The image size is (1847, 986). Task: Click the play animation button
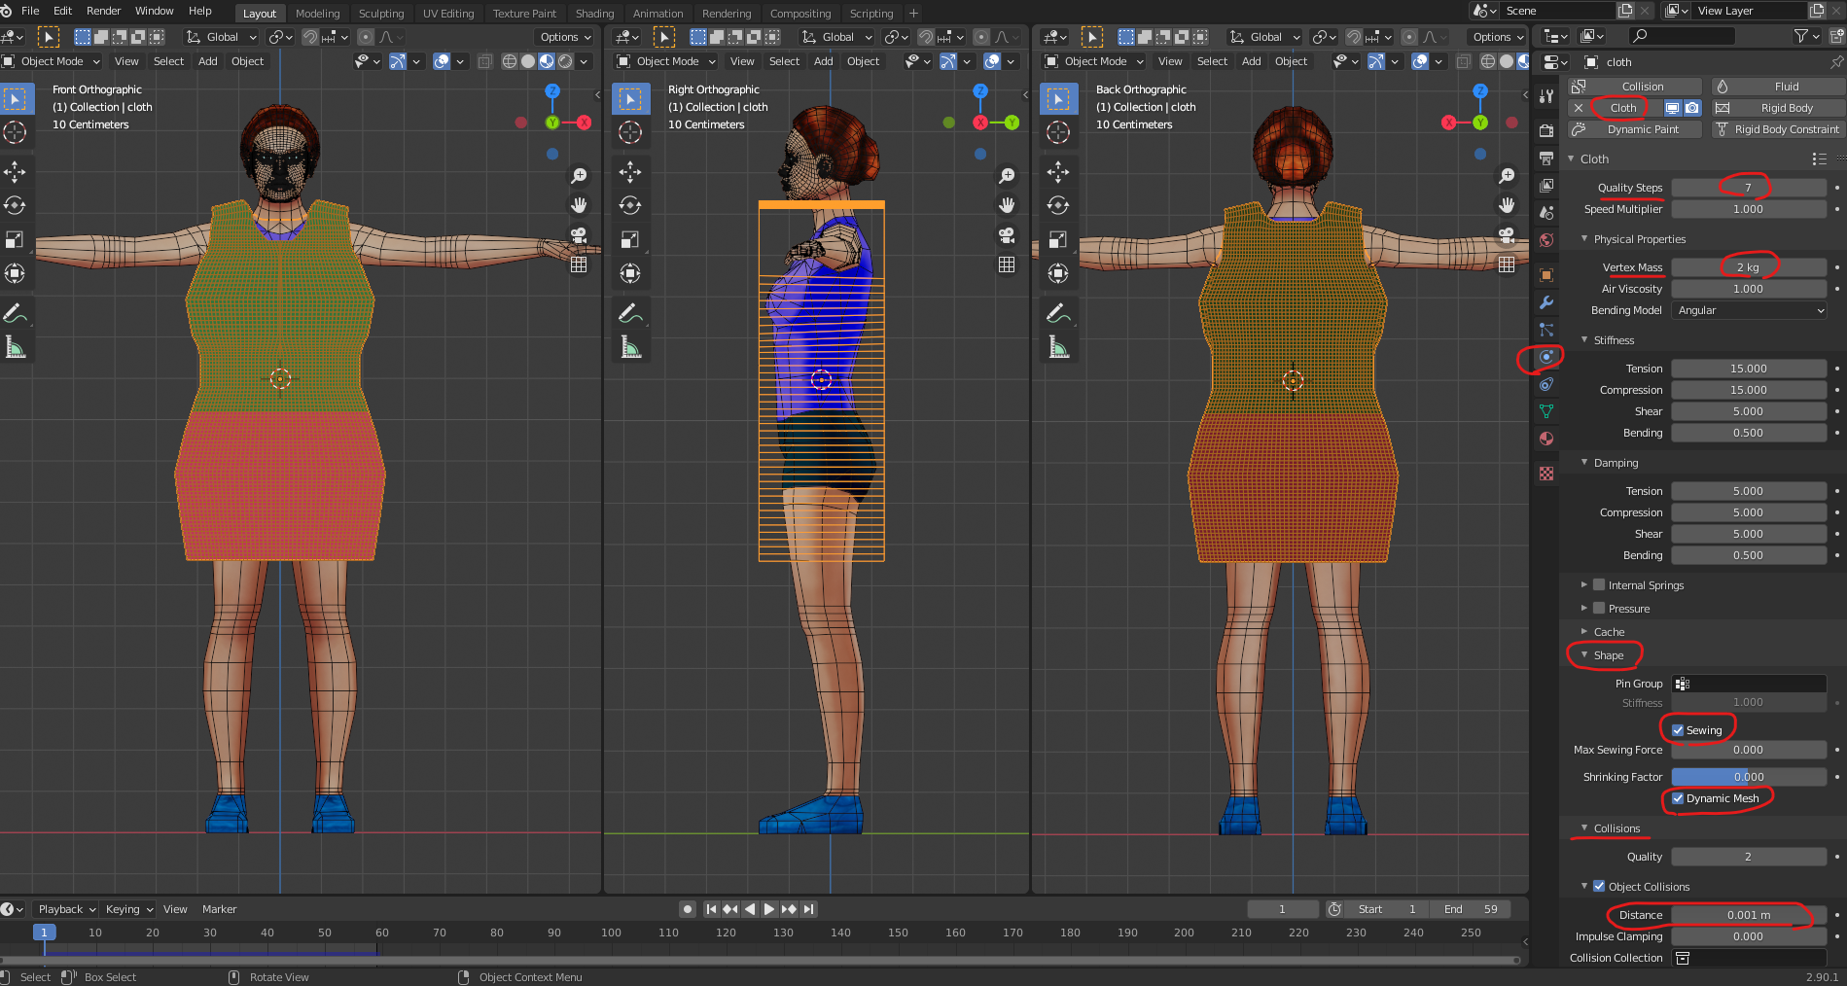tap(769, 909)
